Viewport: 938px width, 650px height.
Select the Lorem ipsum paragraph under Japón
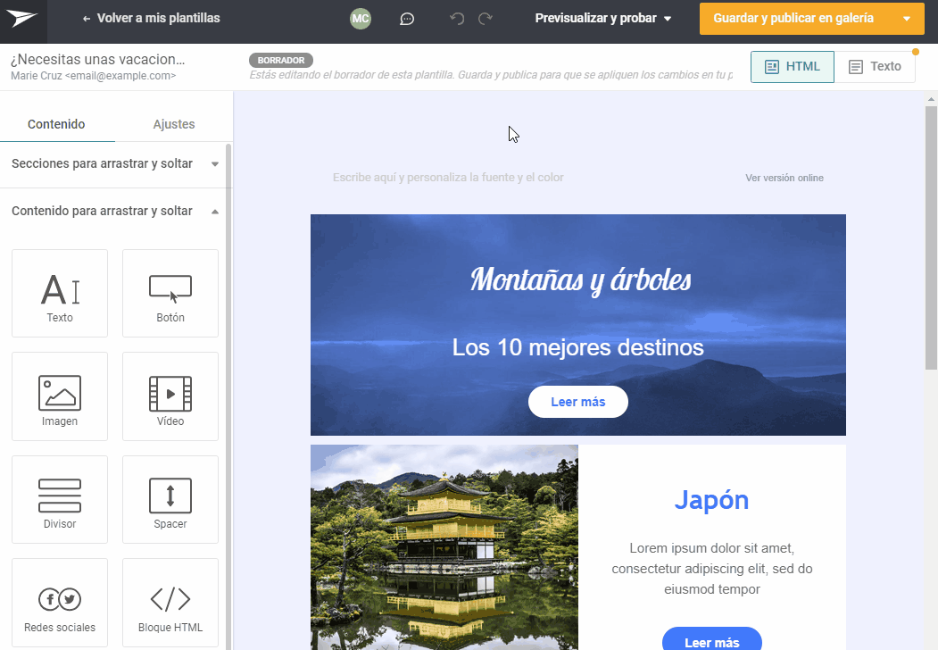coord(712,569)
